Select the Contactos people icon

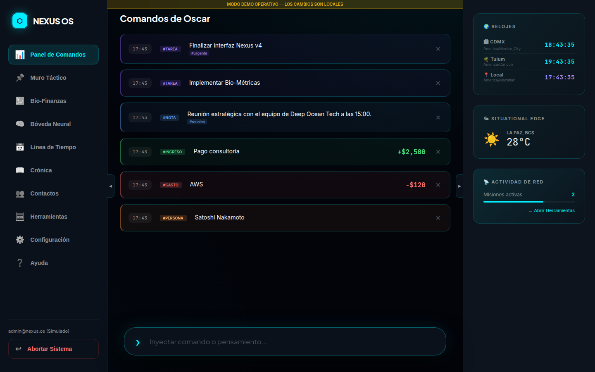tap(20, 193)
